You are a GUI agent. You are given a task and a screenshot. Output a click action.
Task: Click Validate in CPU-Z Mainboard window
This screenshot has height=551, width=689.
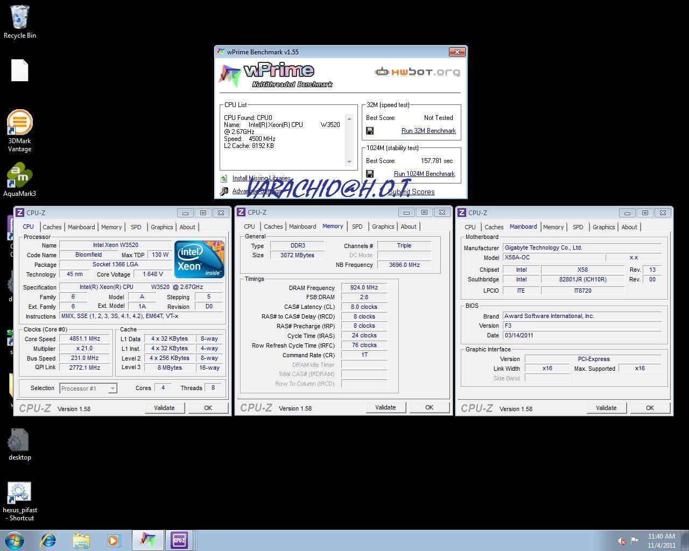click(606, 408)
